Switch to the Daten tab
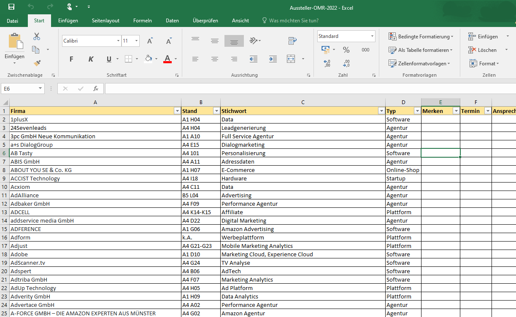Viewport: 516px width, 317px height. [172, 21]
